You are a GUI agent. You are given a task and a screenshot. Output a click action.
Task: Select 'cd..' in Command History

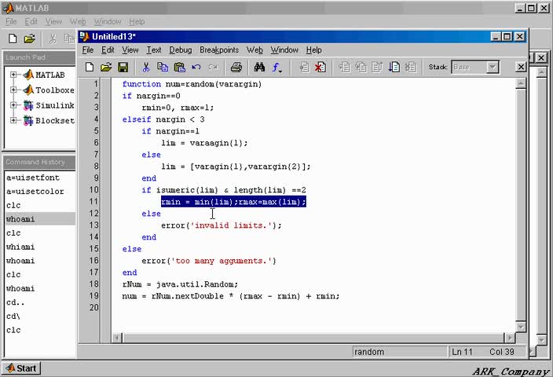point(15,302)
